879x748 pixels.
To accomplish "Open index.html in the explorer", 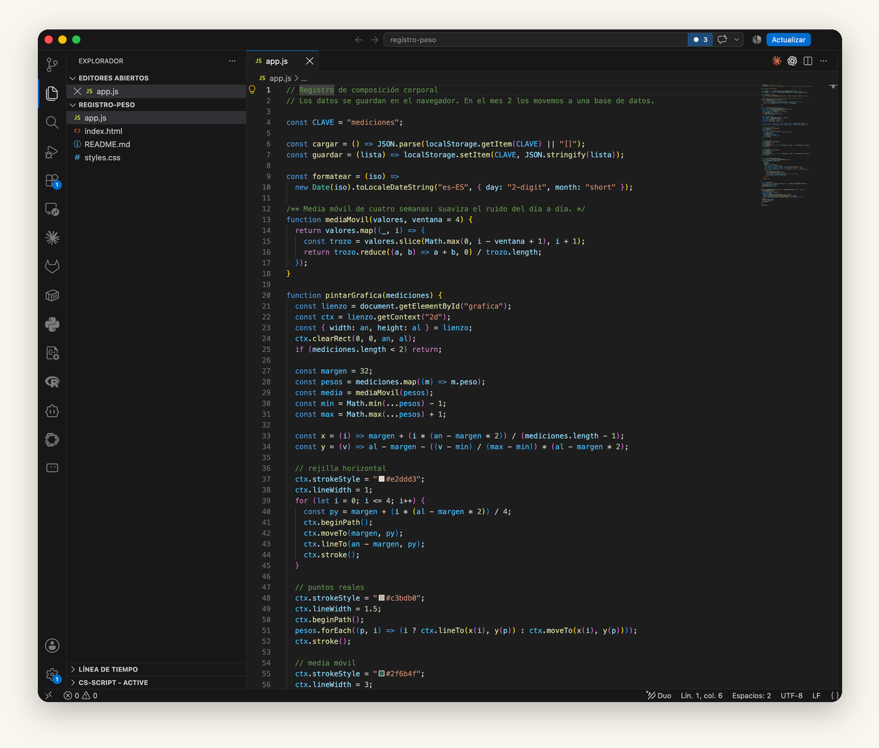I will coord(156,131).
